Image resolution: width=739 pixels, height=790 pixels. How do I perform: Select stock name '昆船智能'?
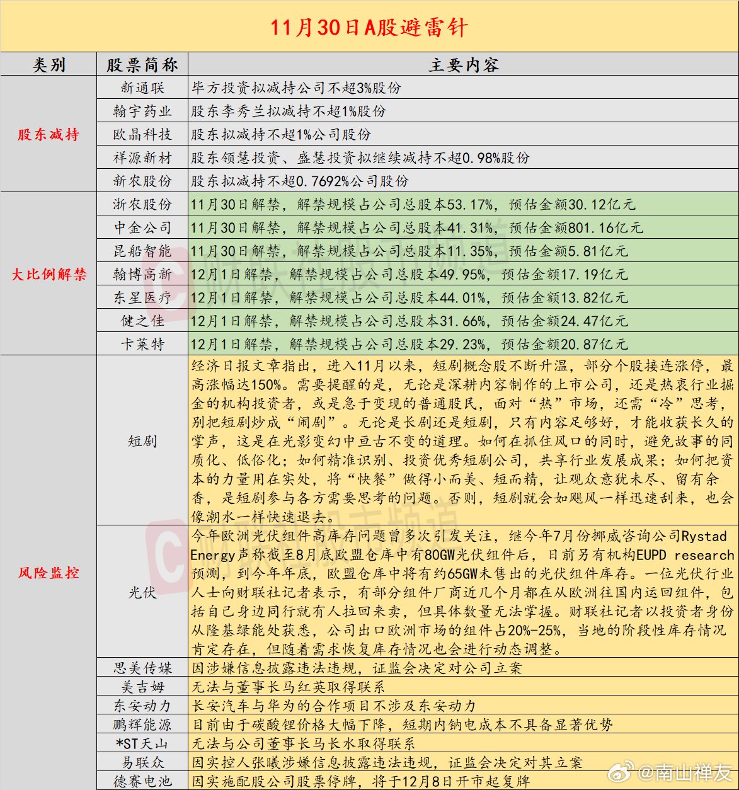tap(142, 251)
